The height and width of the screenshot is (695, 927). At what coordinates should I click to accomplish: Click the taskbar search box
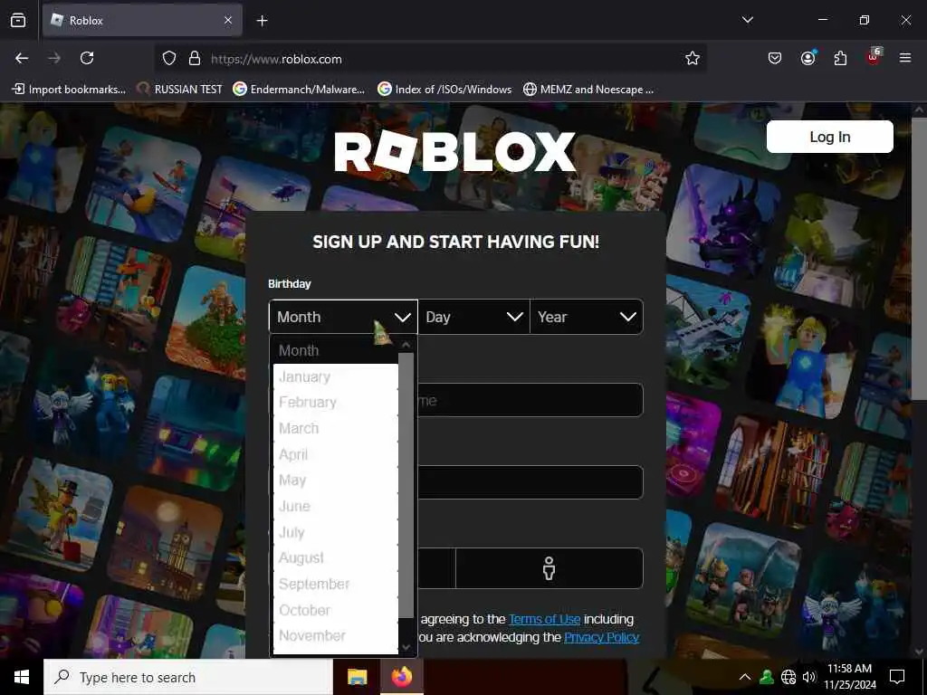pos(188,677)
